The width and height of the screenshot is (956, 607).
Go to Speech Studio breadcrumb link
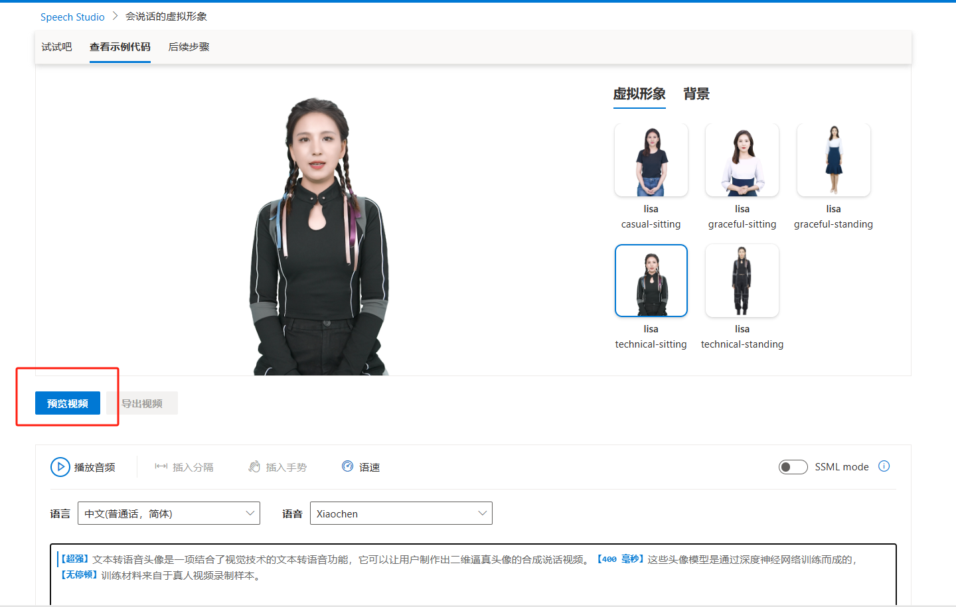[72, 17]
